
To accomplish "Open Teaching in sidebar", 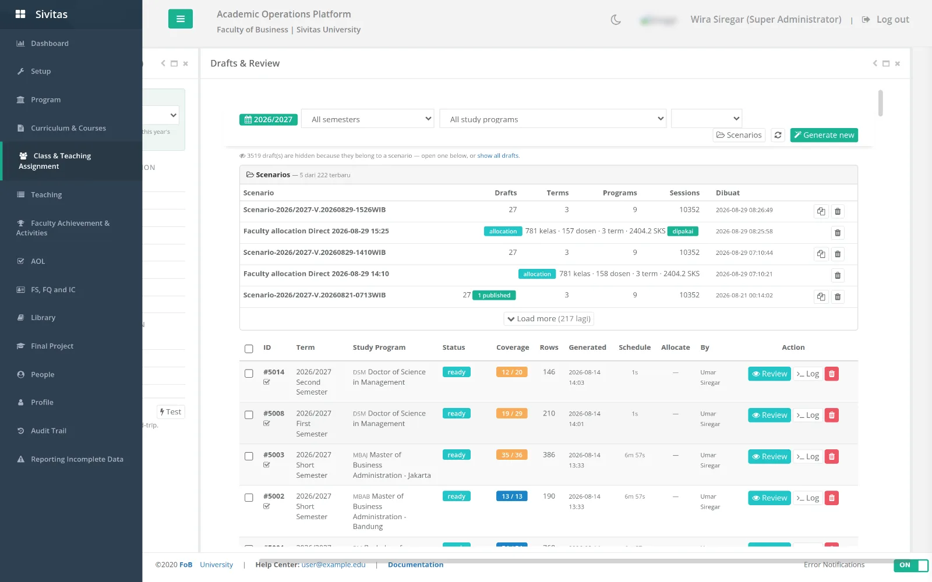I will (71, 195).
